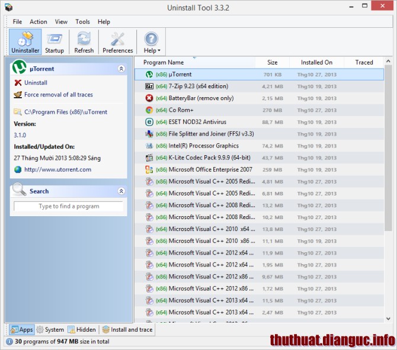The height and width of the screenshot is (350, 397).
Task: Open the Tools menu
Action: [82, 22]
